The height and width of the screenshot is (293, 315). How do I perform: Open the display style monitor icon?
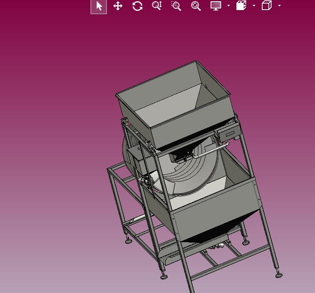tap(216, 6)
